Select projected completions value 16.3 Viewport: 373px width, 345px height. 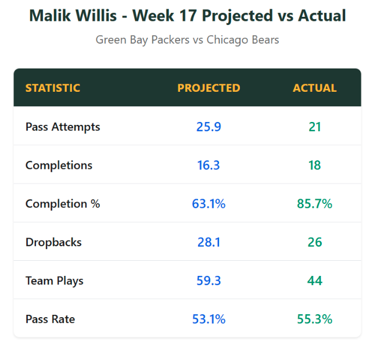pos(209,165)
